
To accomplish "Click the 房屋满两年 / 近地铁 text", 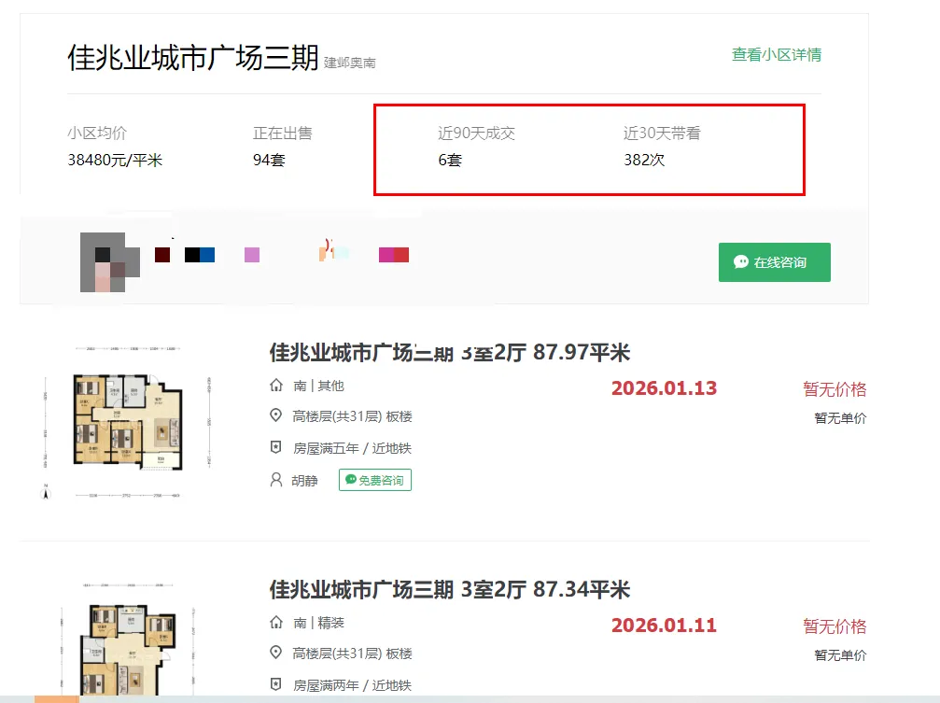I will coord(352,685).
